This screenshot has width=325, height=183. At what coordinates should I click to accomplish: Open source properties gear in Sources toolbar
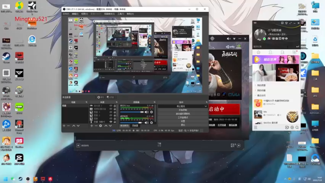coord(100,126)
